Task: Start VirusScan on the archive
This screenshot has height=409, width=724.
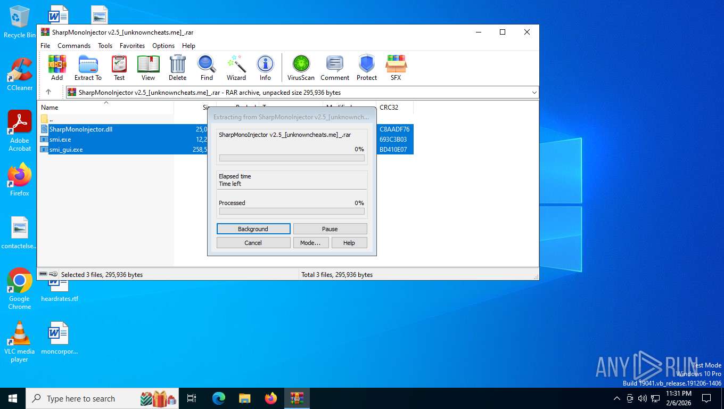Action: point(301,68)
